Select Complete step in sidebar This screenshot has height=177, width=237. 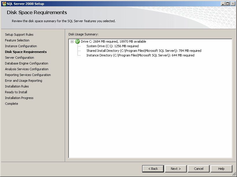[x=12, y=104]
